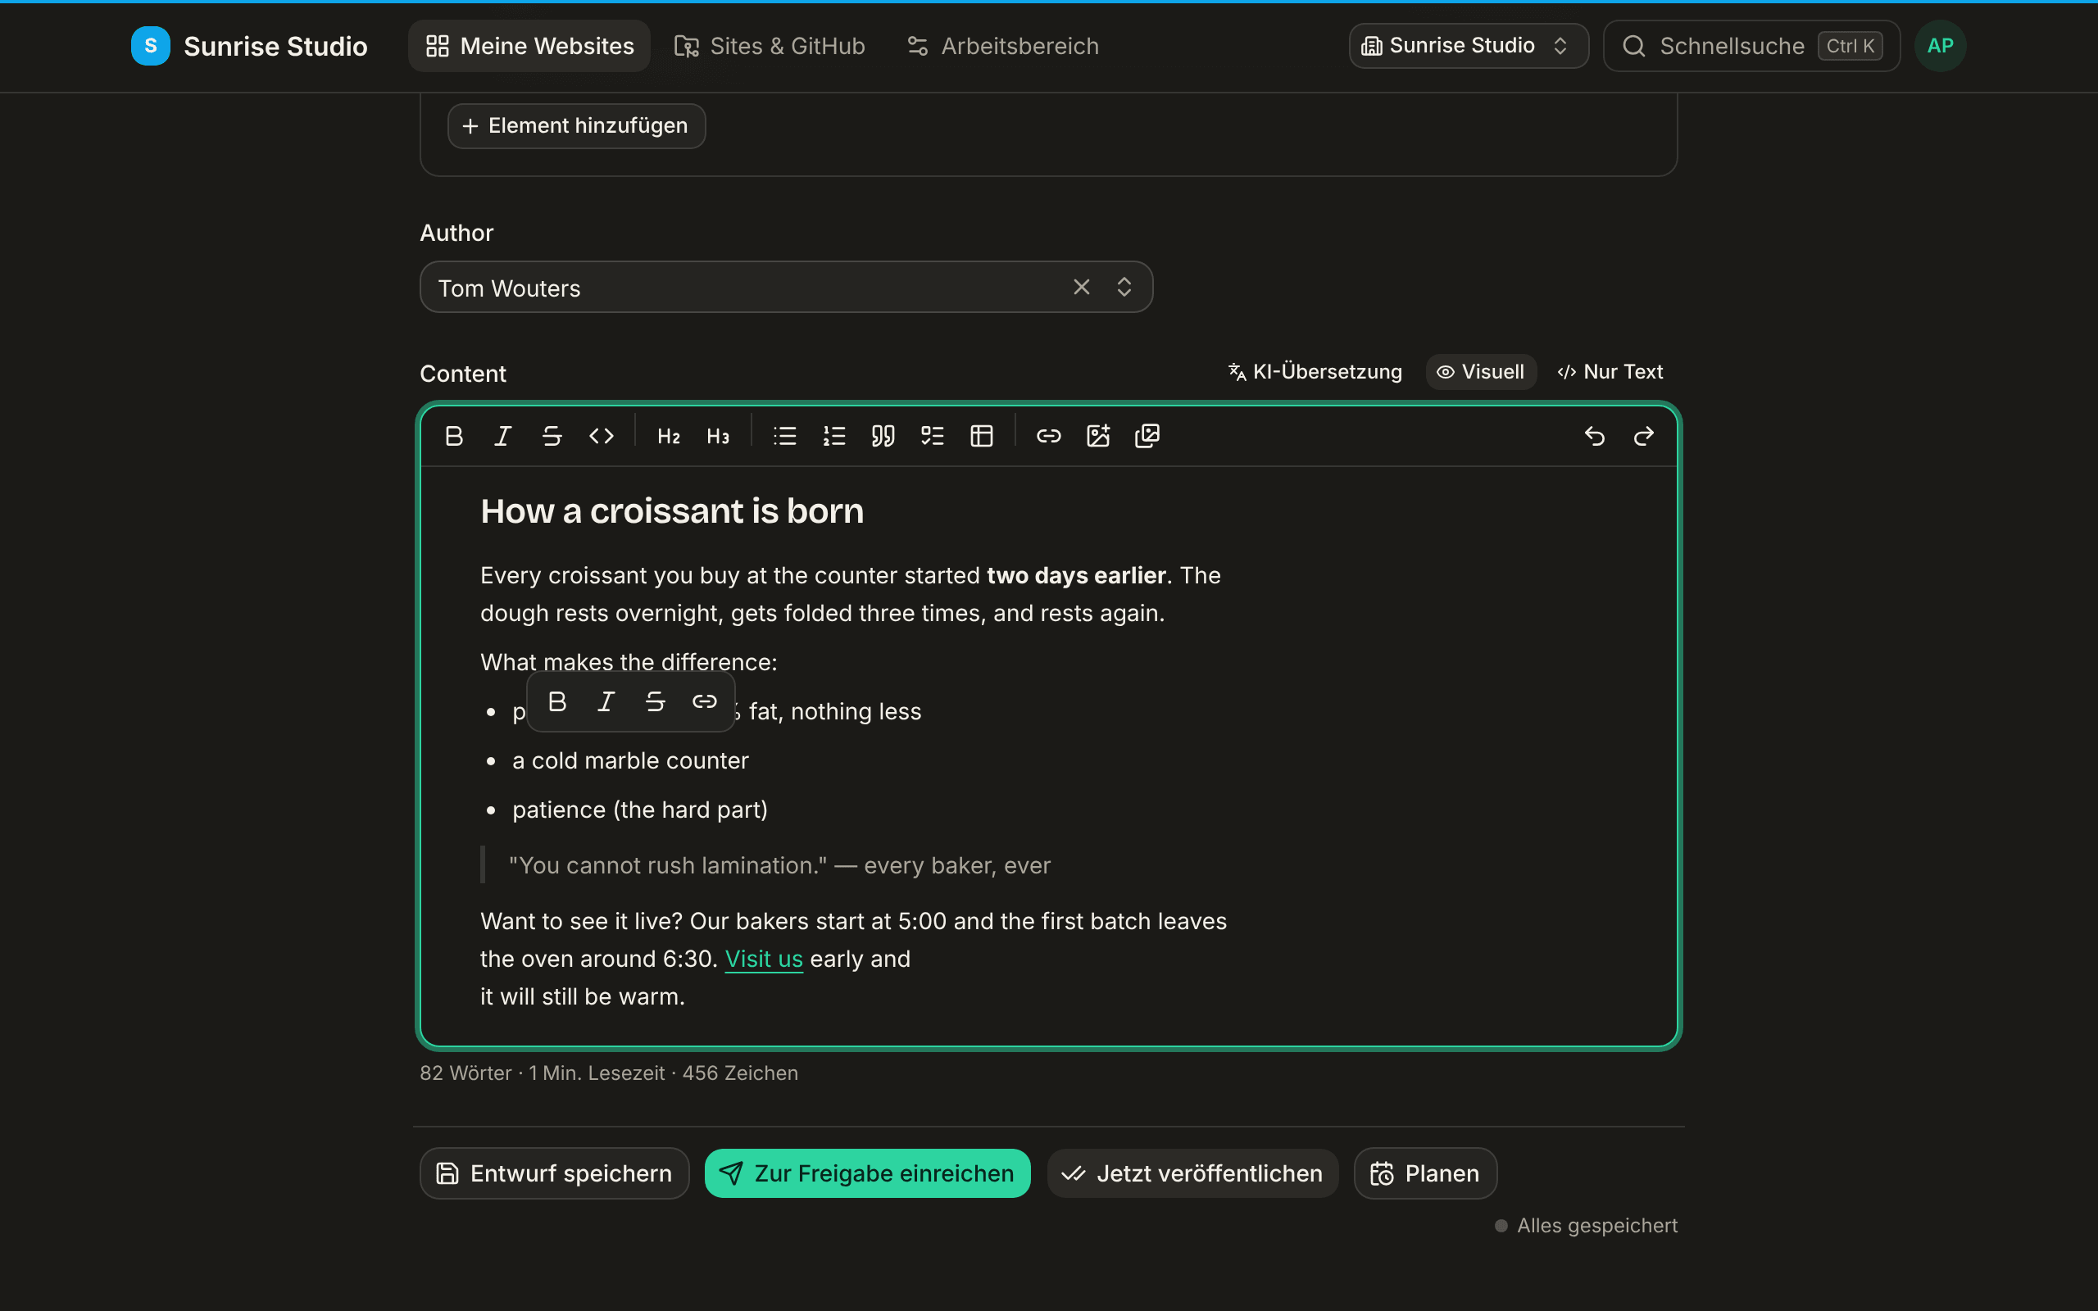The height and width of the screenshot is (1311, 2098).
Task: Click Jetzt veröffentlichen
Action: [1193, 1173]
